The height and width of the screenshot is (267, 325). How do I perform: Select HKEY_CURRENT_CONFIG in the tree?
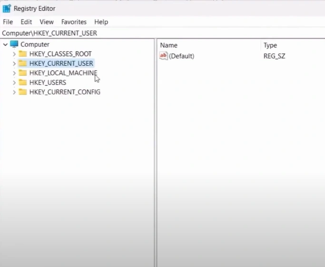[x=65, y=92]
